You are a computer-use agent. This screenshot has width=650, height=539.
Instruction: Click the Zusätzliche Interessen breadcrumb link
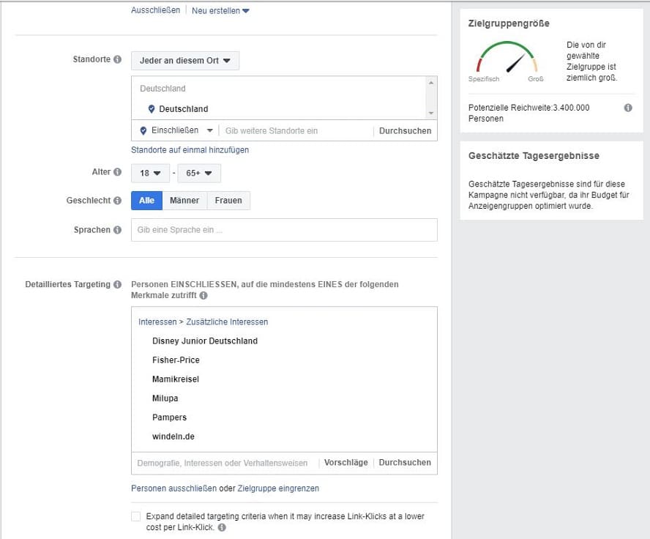pyautogui.click(x=227, y=321)
